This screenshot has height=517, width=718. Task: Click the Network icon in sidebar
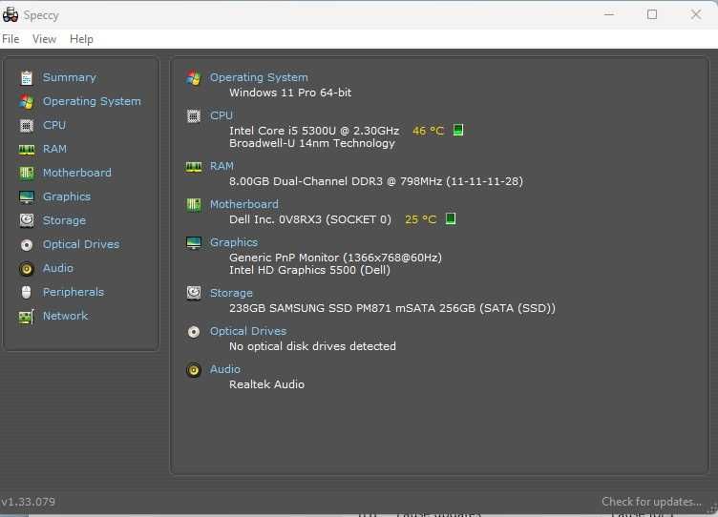click(26, 316)
